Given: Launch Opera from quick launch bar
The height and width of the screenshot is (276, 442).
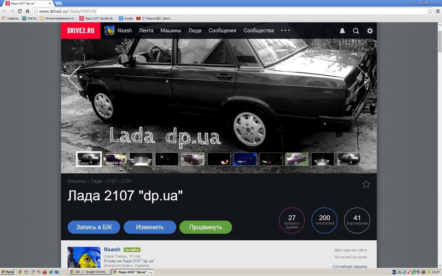Looking at the screenshot, I should coord(45,272).
